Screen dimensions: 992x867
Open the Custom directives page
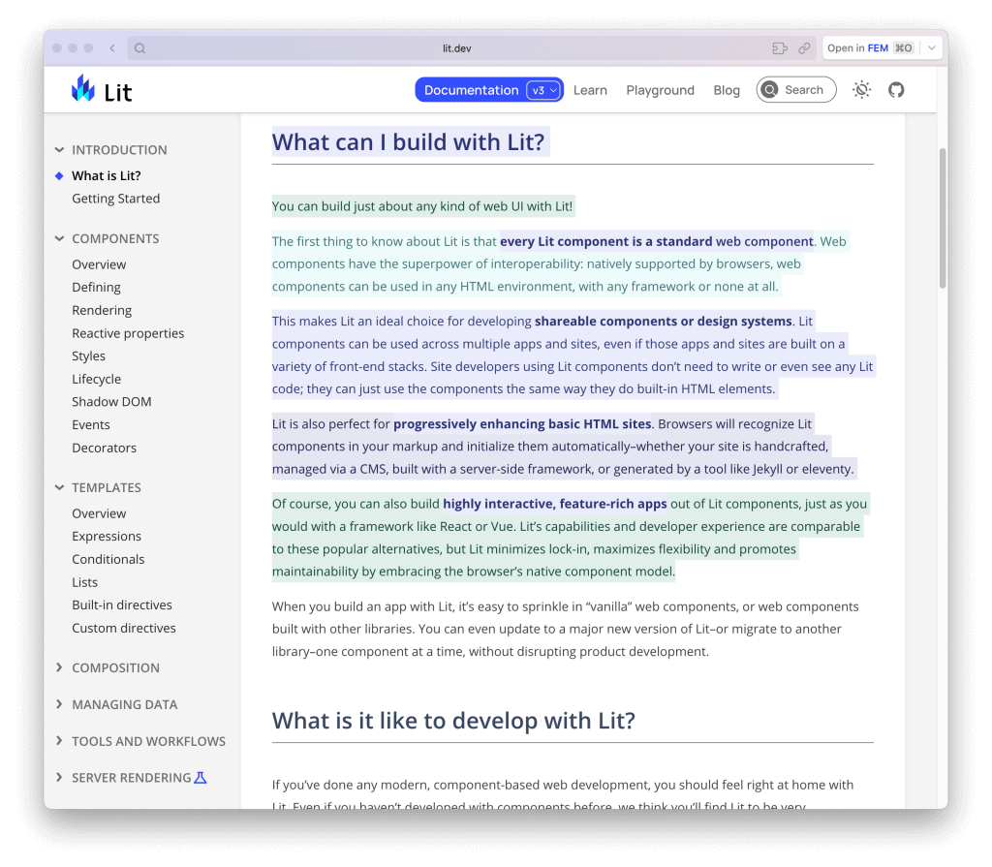[x=124, y=628]
